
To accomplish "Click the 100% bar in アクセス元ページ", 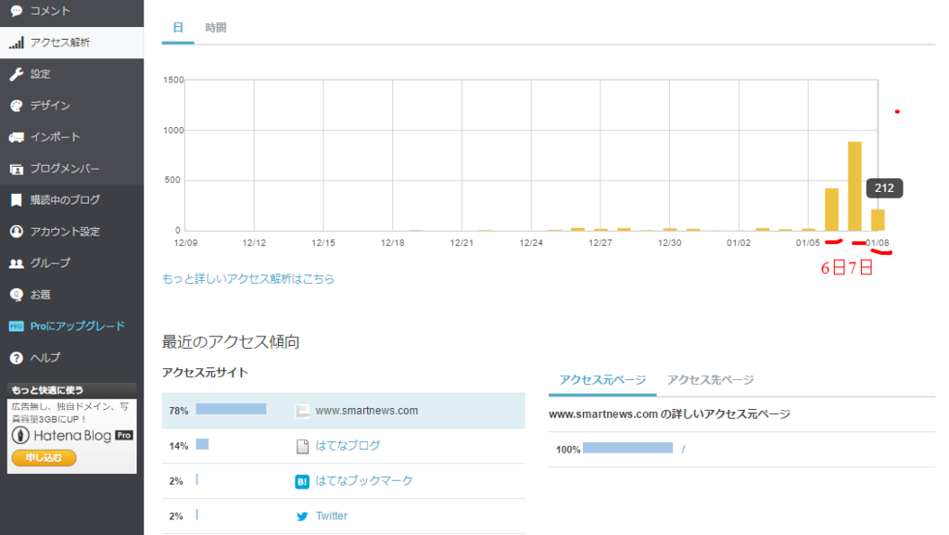I will click(x=627, y=448).
